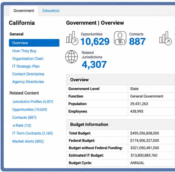Open the Organization Chart link
Screen dimensions: 175x172
tap(28, 59)
